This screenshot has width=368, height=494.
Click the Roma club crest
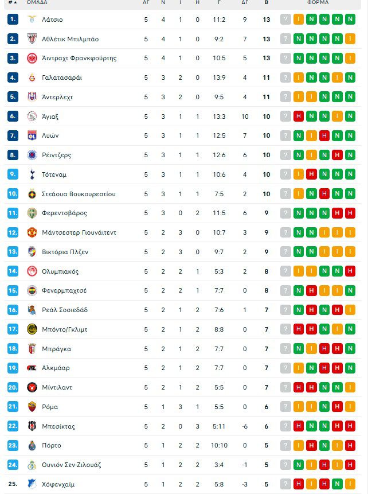pyautogui.click(x=32, y=407)
